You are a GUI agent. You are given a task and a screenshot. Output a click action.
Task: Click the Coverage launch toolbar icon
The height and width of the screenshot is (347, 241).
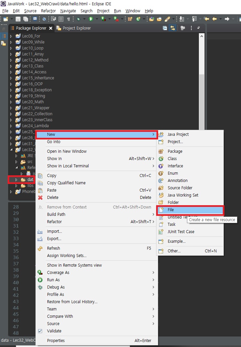coord(103,19)
